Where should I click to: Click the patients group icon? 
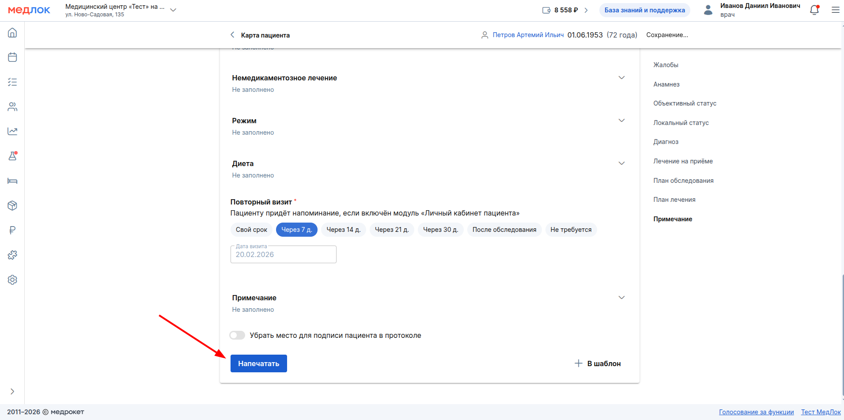tap(12, 107)
